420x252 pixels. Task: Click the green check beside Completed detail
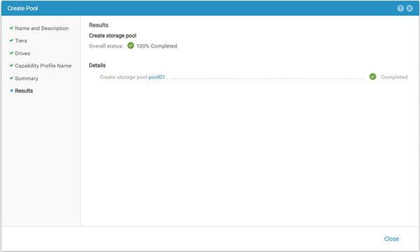click(x=372, y=77)
